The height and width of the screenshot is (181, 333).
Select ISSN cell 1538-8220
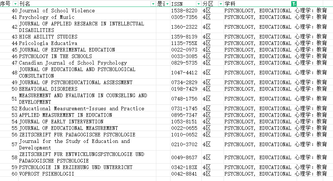(x=186, y=11)
